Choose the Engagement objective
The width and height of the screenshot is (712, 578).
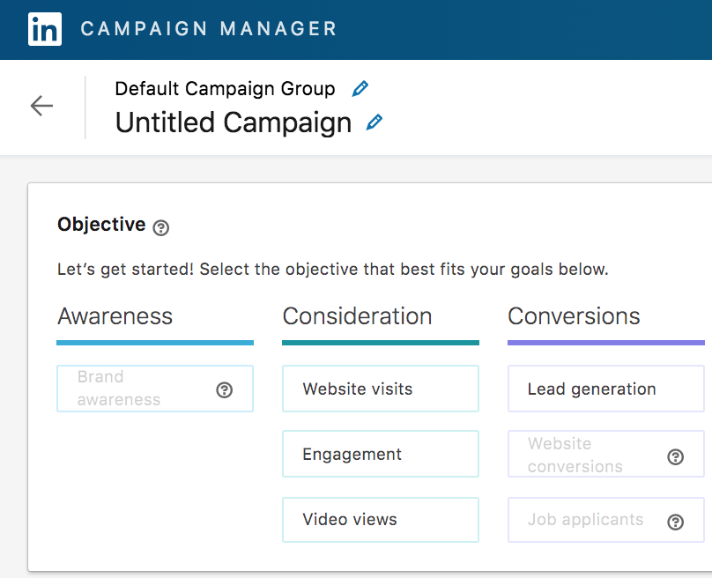[x=380, y=455]
